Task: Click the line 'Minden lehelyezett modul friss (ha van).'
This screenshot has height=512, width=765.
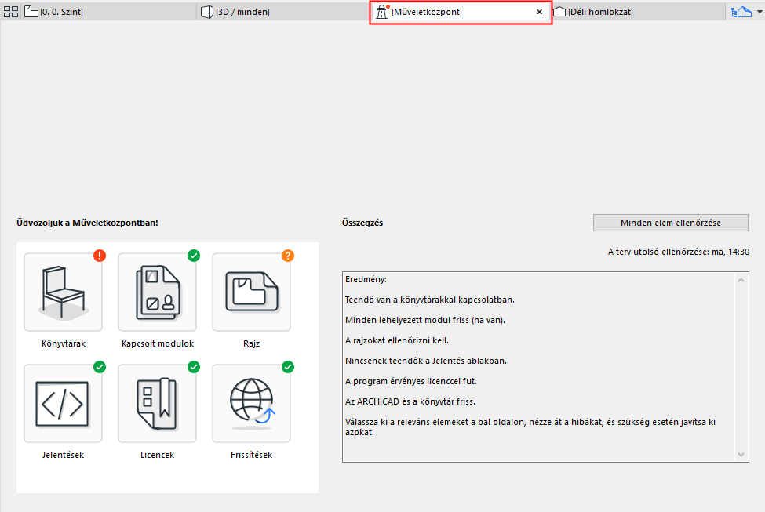Action: [x=425, y=321]
